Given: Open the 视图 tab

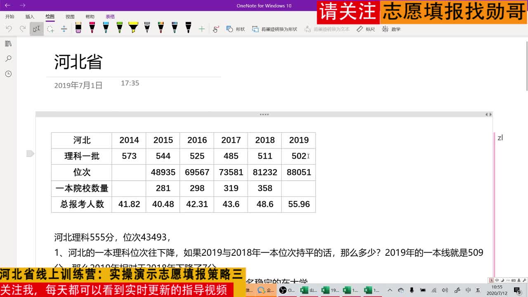Looking at the screenshot, I should (70, 16).
